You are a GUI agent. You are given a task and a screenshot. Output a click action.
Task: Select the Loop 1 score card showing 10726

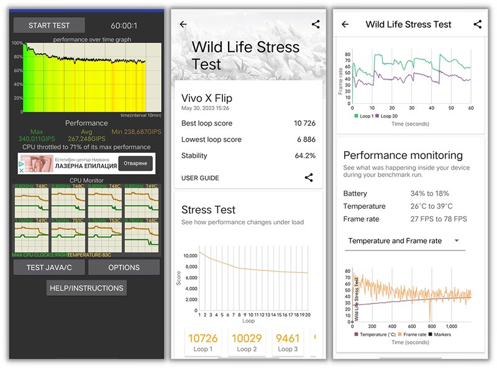(202, 341)
